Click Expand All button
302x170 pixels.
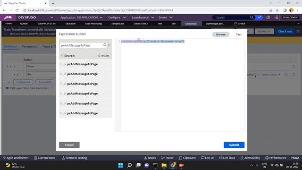pos(45,82)
